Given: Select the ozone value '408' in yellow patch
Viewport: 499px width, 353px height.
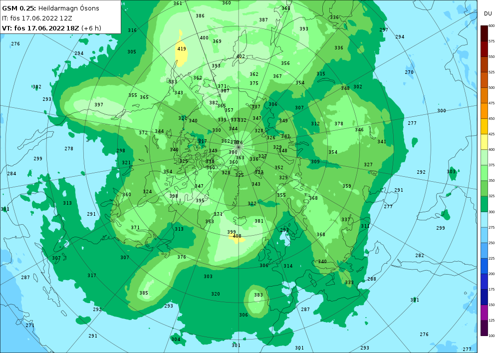Looking at the screenshot, I should (x=237, y=236).
